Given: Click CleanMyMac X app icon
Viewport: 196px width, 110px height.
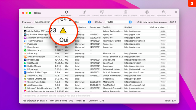Looking at the screenshot, I should [x=25, y=82].
